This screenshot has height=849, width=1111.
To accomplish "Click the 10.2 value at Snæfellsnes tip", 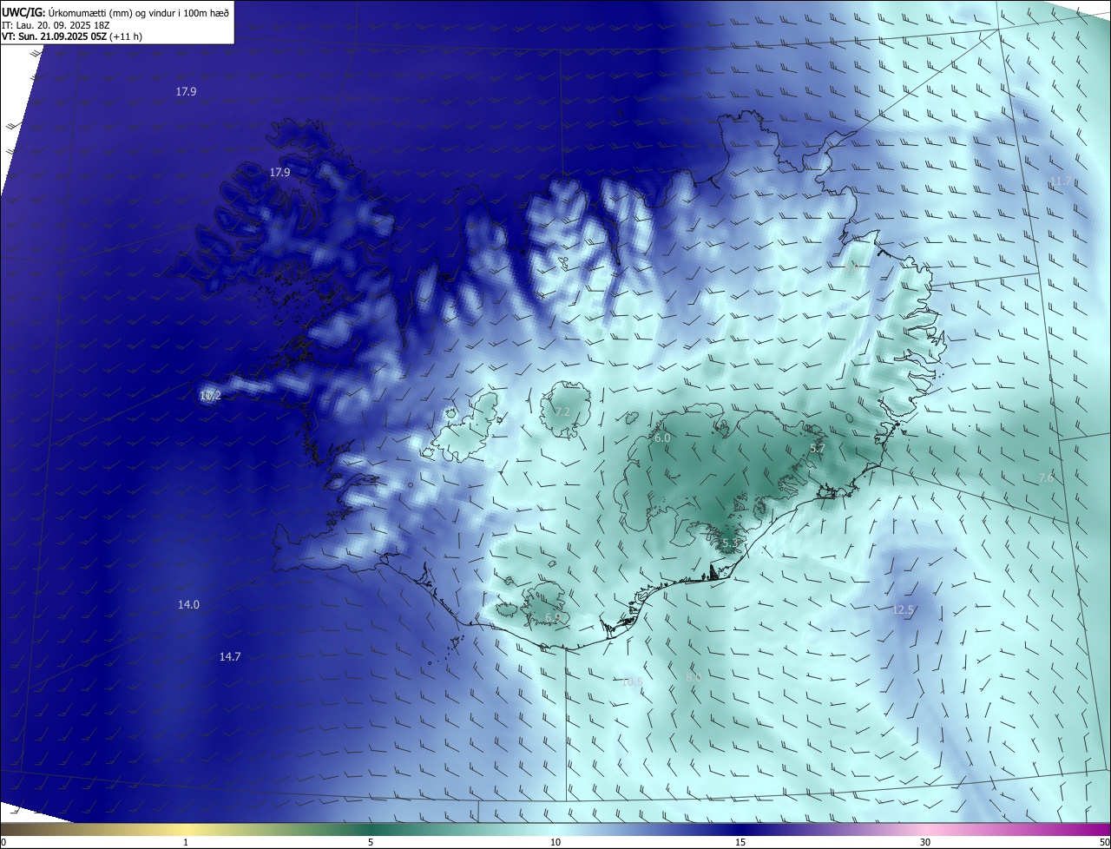I will [x=210, y=396].
